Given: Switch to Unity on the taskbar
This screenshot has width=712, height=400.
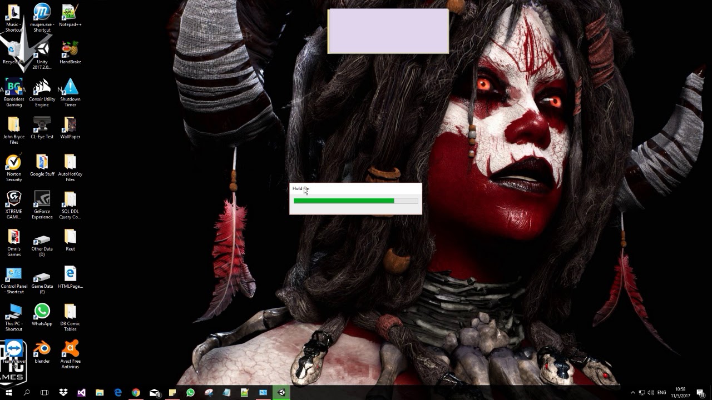Looking at the screenshot, I should point(281,393).
